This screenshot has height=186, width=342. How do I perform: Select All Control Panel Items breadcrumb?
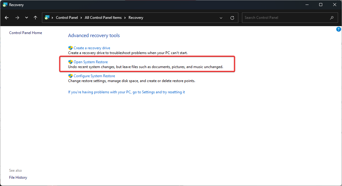click(x=103, y=18)
